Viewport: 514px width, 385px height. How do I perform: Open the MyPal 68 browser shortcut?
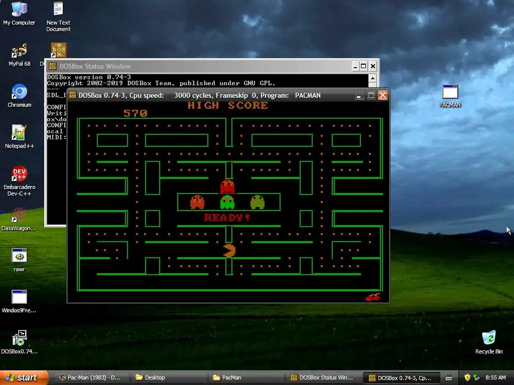click(x=20, y=54)
